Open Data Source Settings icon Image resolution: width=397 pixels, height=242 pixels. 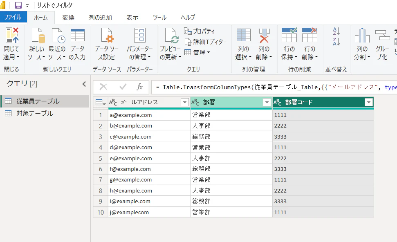[x=108, y=36]
